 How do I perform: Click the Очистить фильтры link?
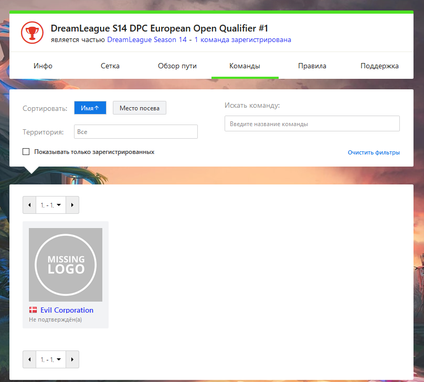click(x=374, y=152)
